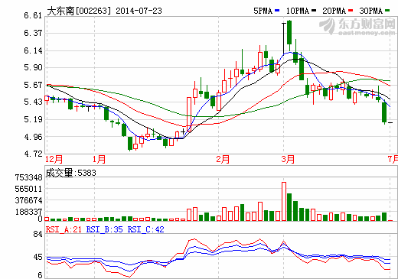Click the 30PMA legend label
This screenshot has height=279, width=398.
371,11
